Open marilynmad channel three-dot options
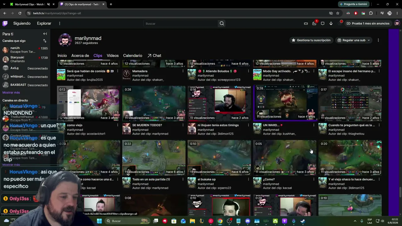Image resolution: width=402 pixels, height=226 pixels. (x=378, y=40)
